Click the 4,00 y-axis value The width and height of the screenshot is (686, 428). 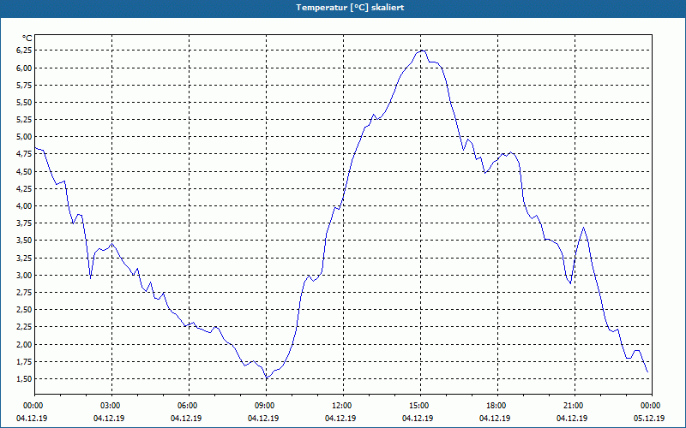click(x=25, y=206)
